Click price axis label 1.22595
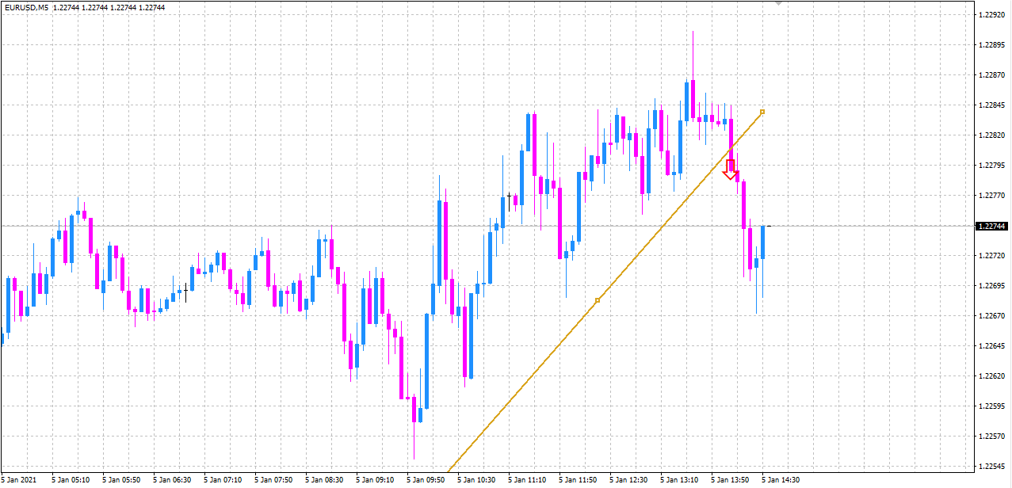Viewport: 1012px width, 488px height. click(992, 406)
